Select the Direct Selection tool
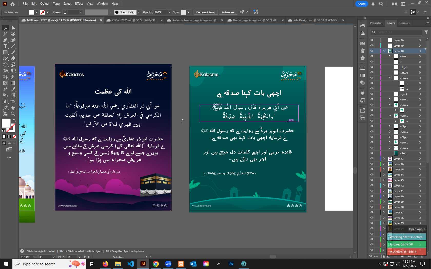 (13, 28)
